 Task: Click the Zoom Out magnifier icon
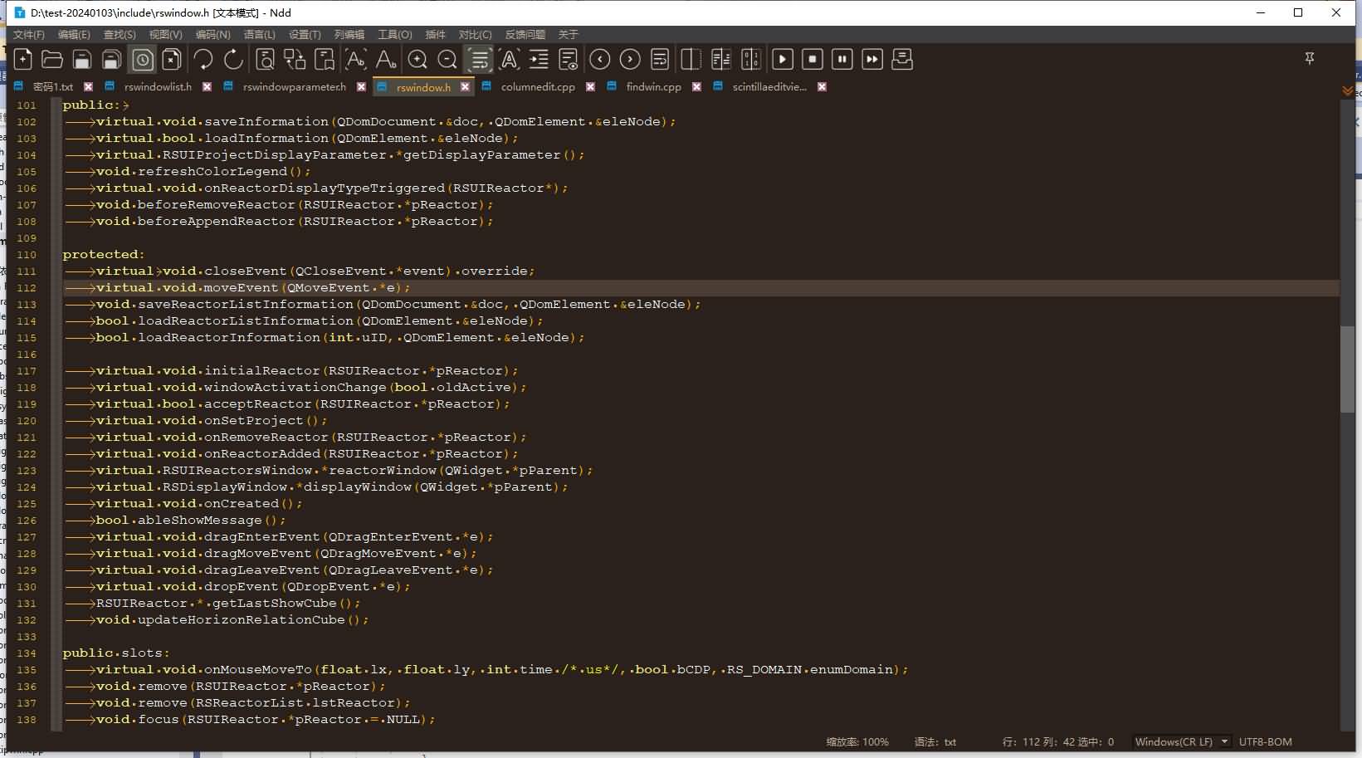coord(447,59)
